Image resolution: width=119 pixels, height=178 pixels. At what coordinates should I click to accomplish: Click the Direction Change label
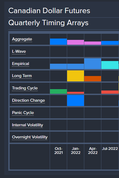coord(28,100)
